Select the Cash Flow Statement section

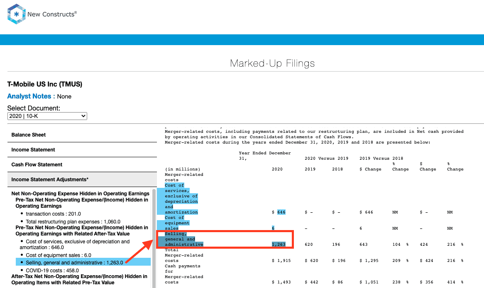pos(82,165)
